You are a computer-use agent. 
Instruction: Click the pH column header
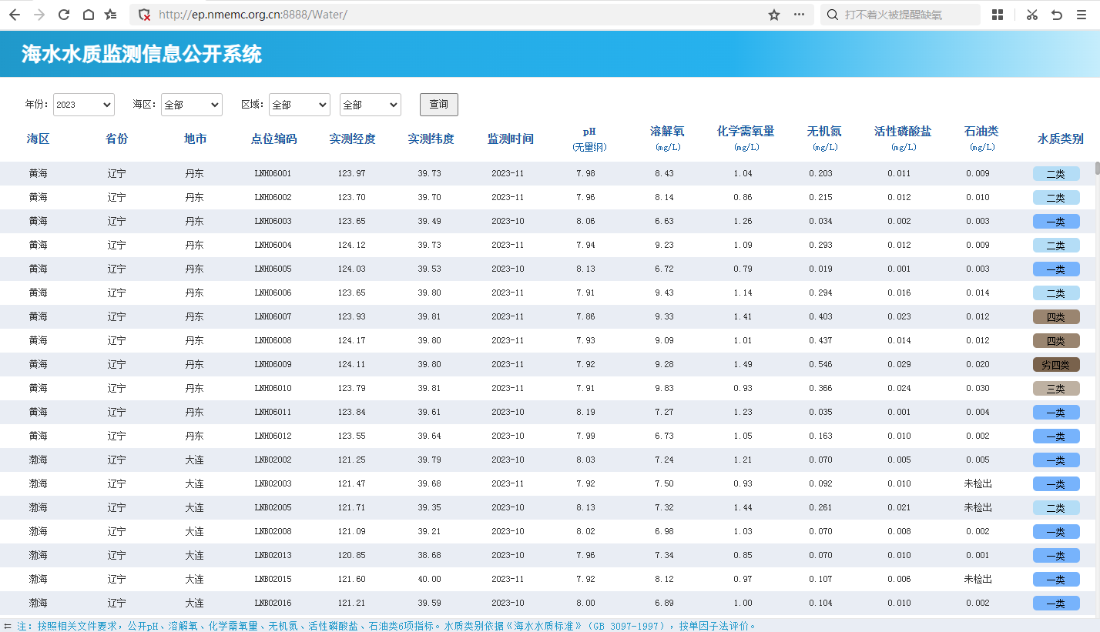point(589,139)
